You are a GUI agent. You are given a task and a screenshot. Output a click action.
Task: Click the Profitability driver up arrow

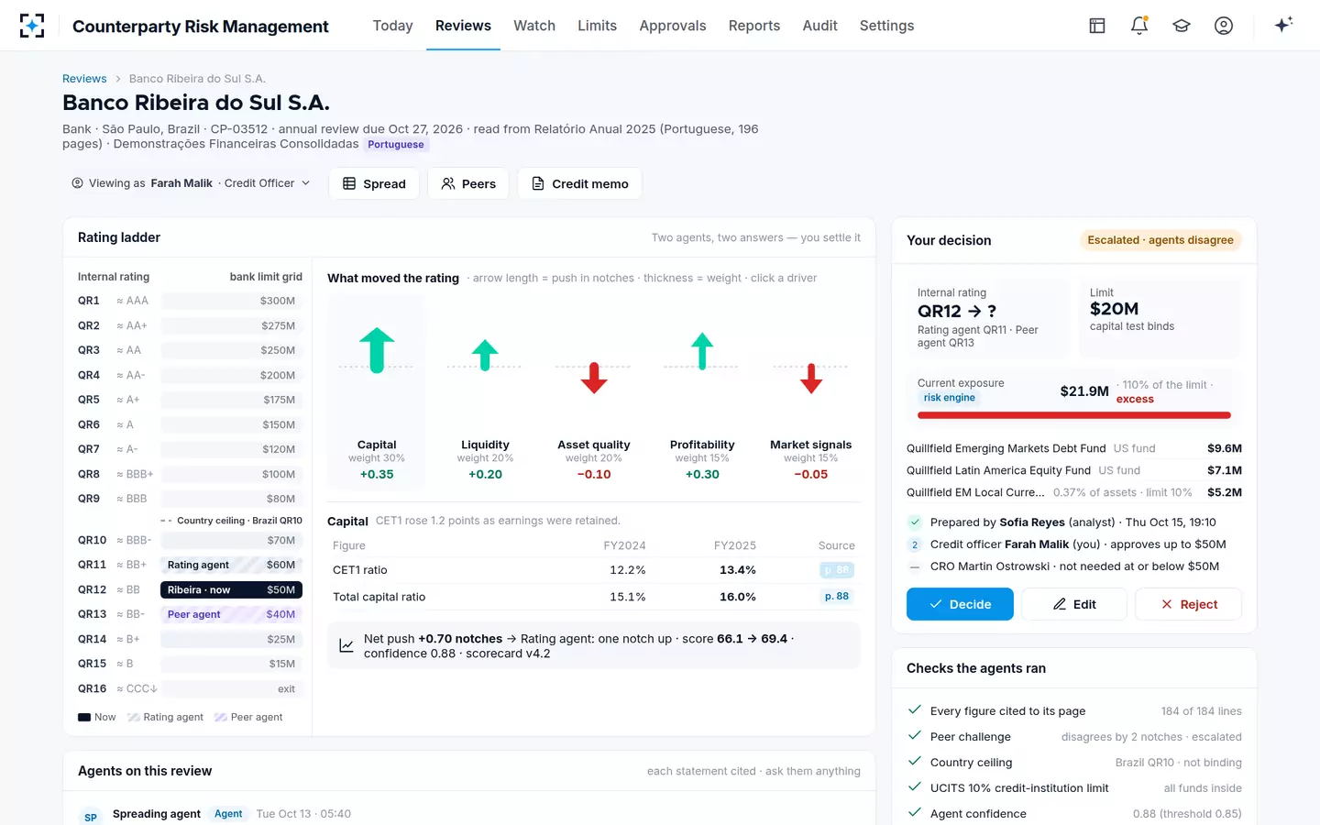click(x=702, y=351)
